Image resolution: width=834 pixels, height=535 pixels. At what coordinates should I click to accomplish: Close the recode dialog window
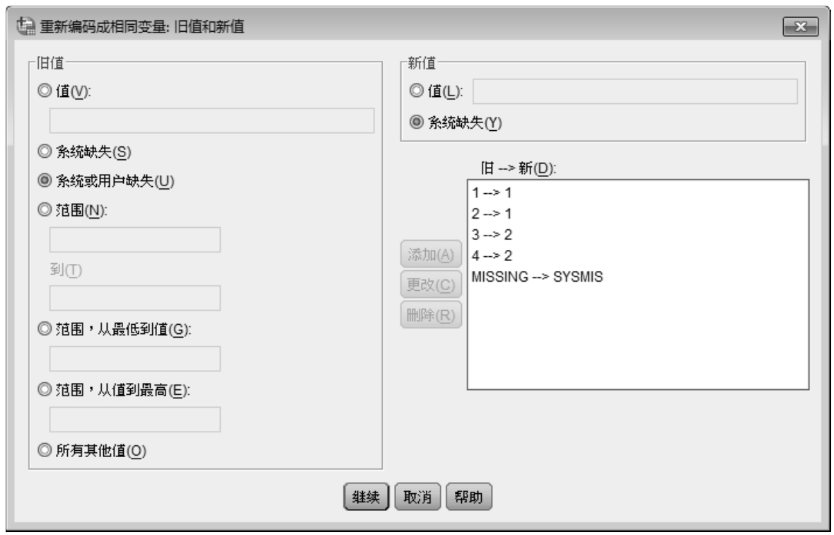[801, 27]
